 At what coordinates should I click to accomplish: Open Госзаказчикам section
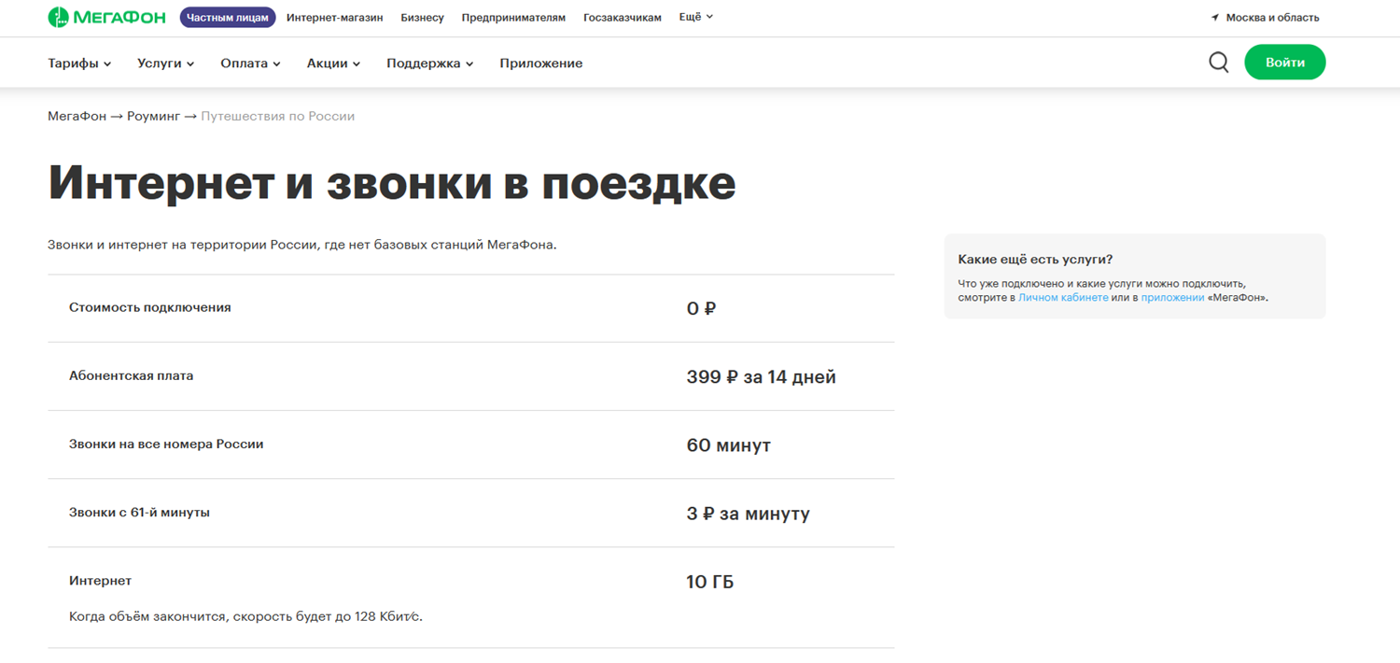pos(623,18)
